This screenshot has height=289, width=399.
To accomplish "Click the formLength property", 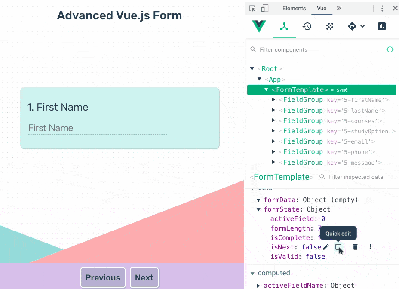I will [290, 228].
